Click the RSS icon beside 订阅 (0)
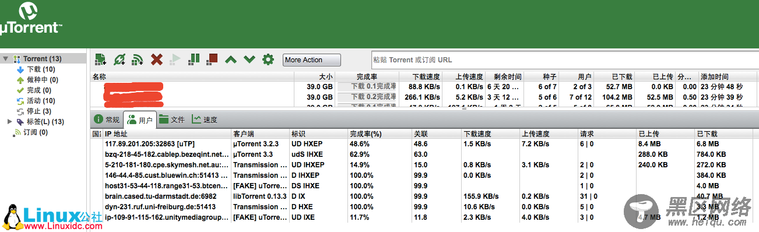Screen dimensions: 759x232 coord(17,132)
